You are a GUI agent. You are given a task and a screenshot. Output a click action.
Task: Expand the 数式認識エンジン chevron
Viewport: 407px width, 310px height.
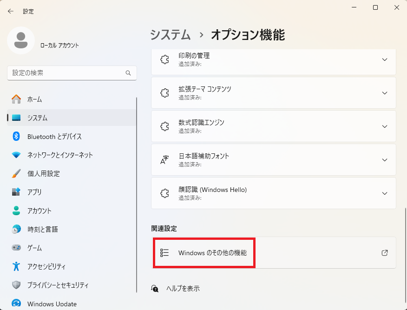click(385, 126)
